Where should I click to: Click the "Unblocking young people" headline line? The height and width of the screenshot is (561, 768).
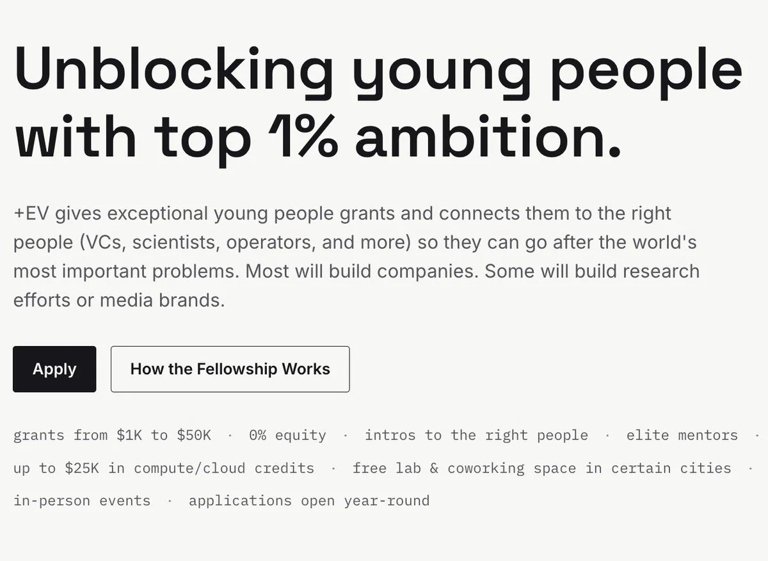coord(378,70)
